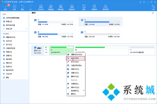Choose 擦除分区 from the context menu
Viewport: 157px width, 104px height.
[76, 88]
